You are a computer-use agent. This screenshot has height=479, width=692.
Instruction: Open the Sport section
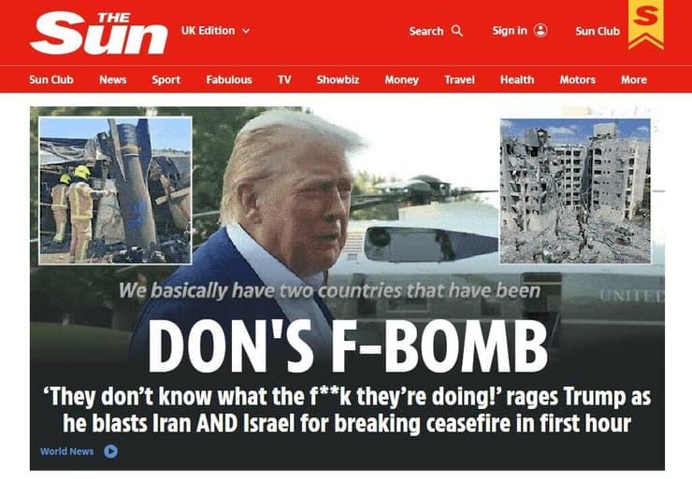pyautogui.click(x=166, y=79)
